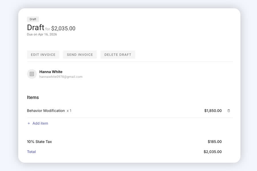Image resolution: width=257 pixels, height=171 pixels.
Task: Select the Total label link
Action: [31, 152]
